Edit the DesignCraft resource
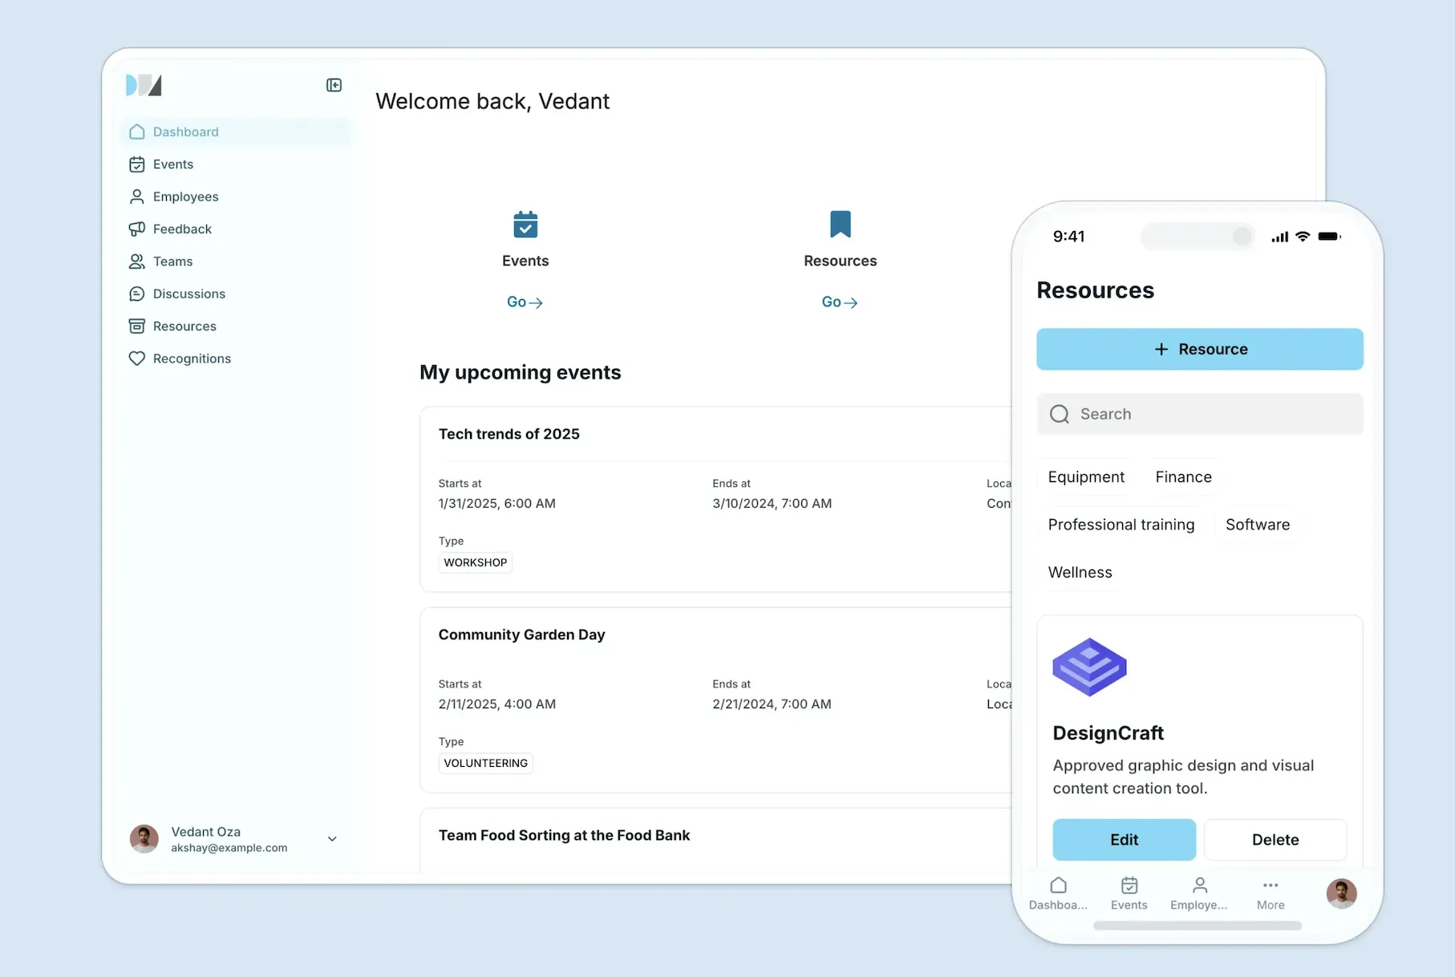 tap(1124, 840)
